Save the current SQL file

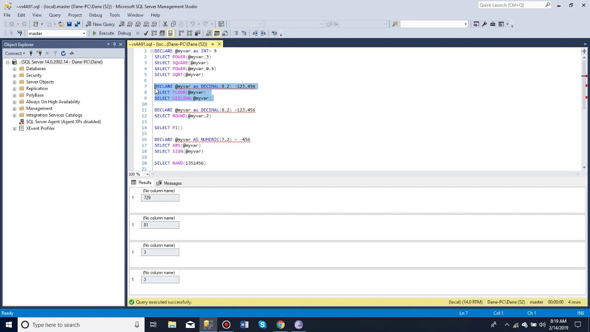tap(69, 24)
